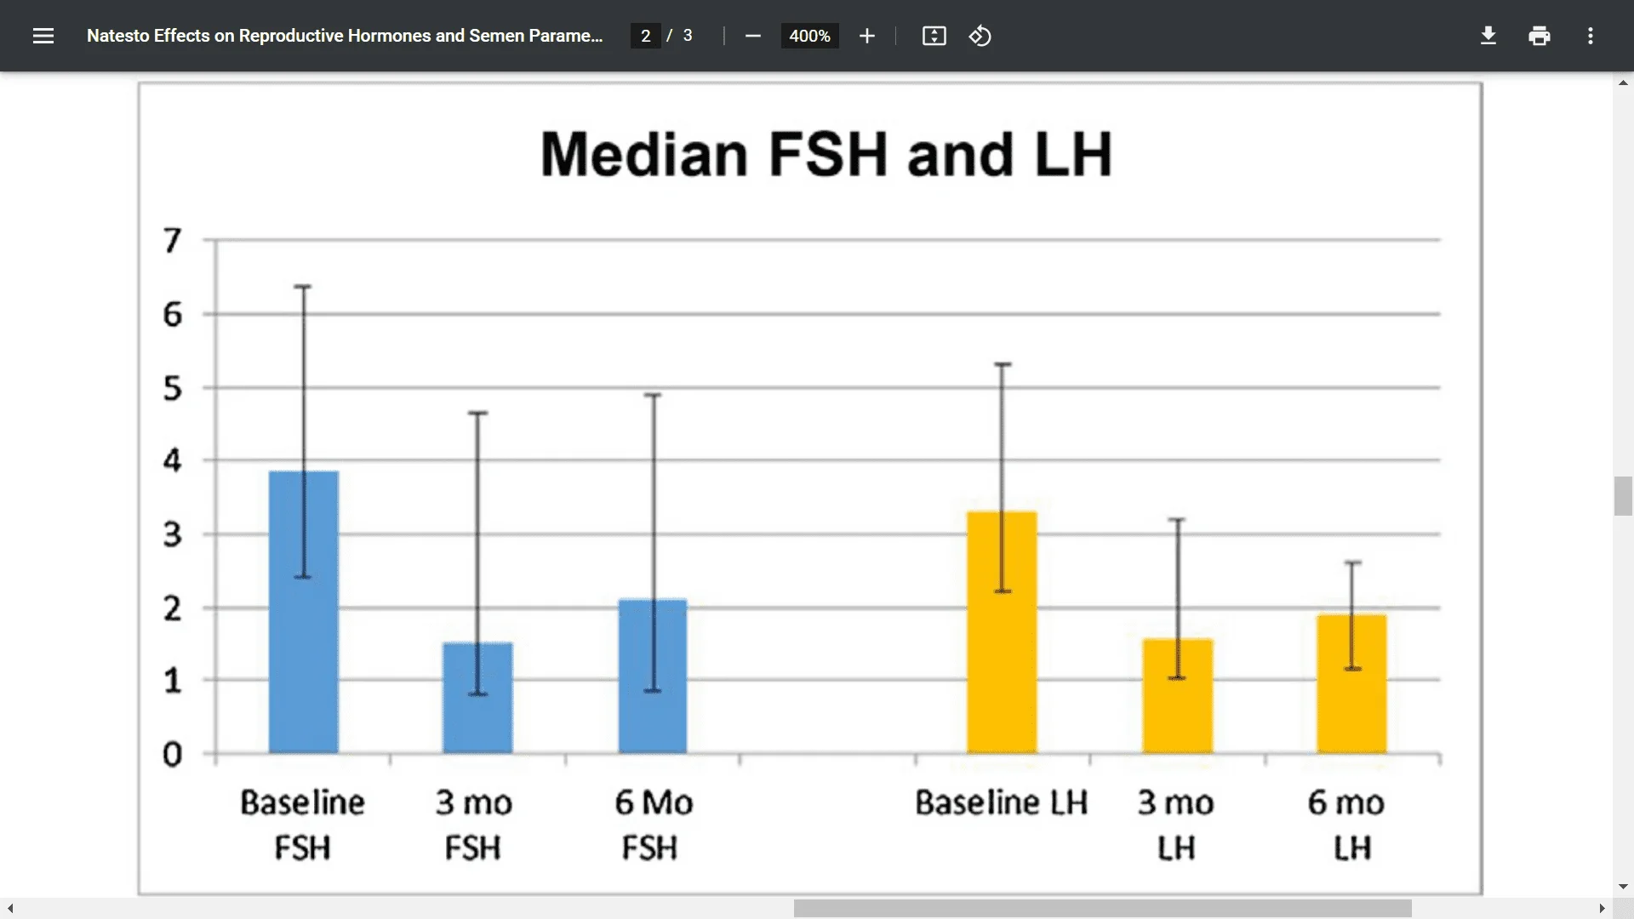Click the Median FSH and LH chart title
The width and height of the screenshot is (1634, 919).
826,155
